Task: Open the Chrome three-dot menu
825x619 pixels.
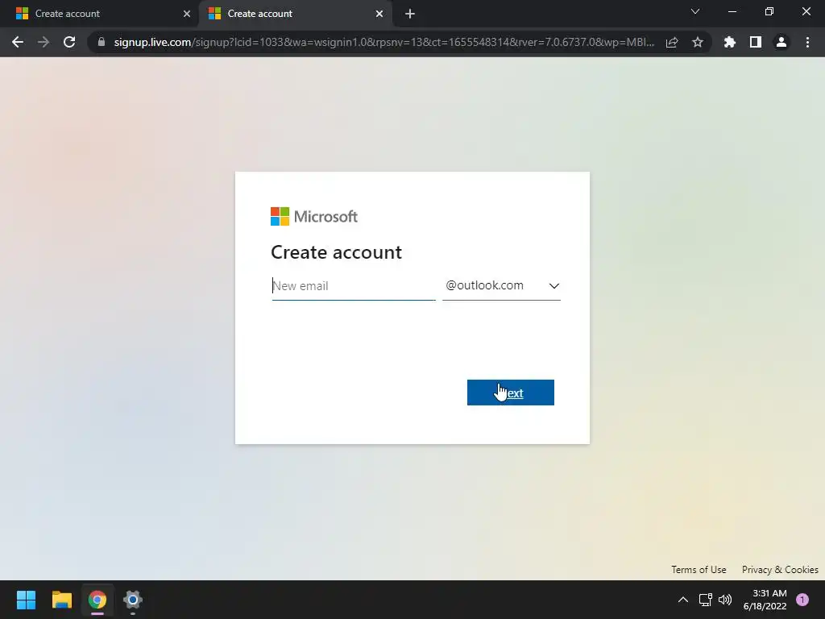Action: [807, 42]
